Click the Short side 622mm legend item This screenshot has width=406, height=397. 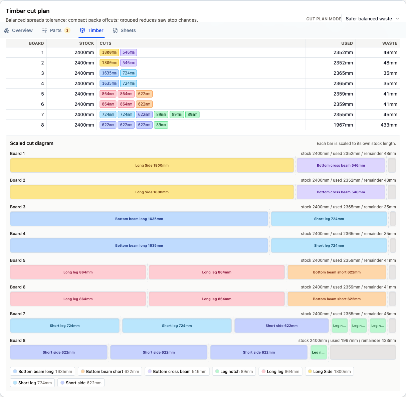(x=81, y=383)
